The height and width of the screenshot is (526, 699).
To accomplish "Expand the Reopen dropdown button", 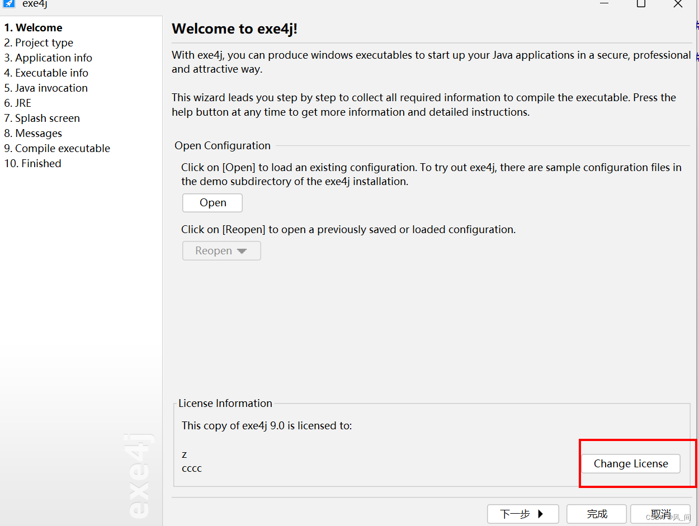I will 221,251.
